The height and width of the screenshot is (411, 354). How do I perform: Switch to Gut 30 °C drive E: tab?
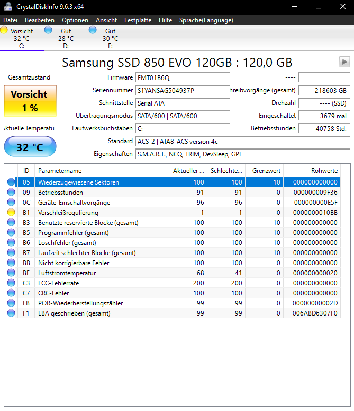111,38
